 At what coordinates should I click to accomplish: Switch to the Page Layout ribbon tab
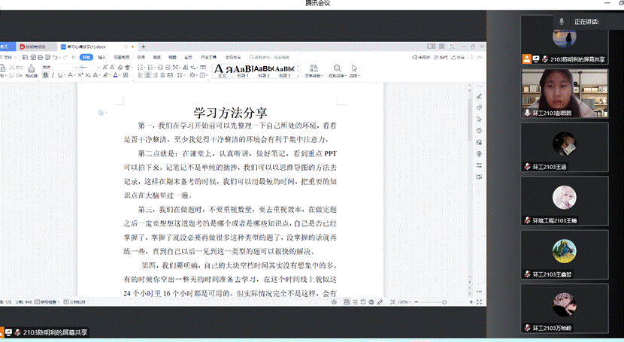[121, 57]
